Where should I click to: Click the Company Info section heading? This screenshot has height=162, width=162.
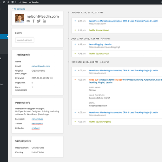(x=23, y=141)
